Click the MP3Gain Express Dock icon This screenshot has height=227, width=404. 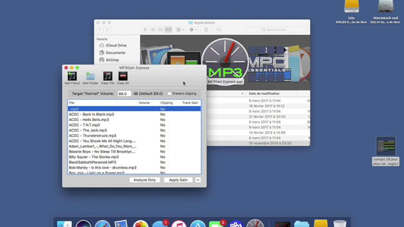tap(255, 223)
